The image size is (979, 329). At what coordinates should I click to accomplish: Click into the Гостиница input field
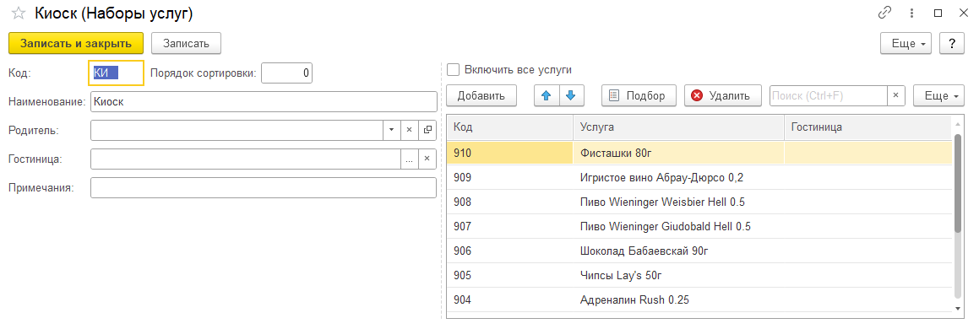(245, 159)
